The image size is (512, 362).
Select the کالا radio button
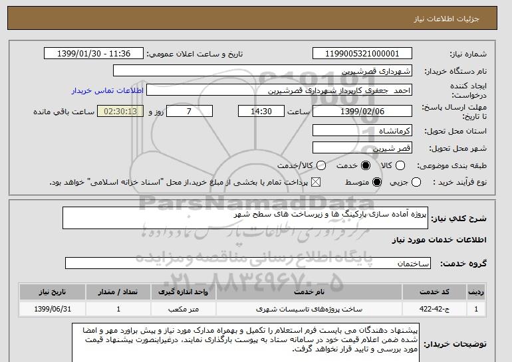coord(400,165)
